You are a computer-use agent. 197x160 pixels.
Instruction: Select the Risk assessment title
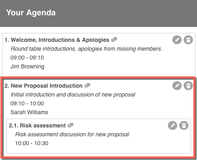[x=37, y=125]
